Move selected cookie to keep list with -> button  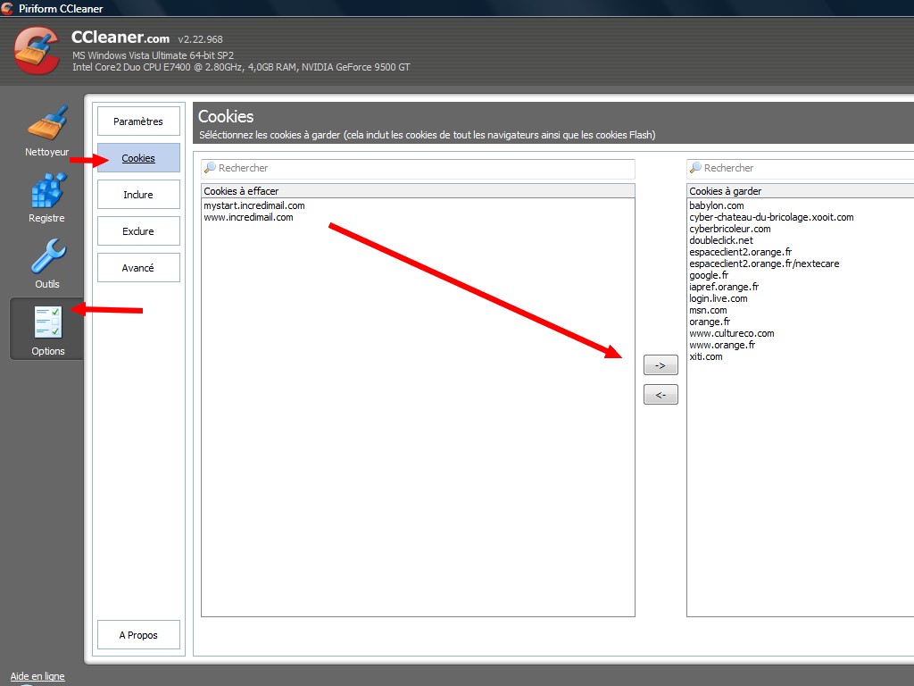click(661, 365)
